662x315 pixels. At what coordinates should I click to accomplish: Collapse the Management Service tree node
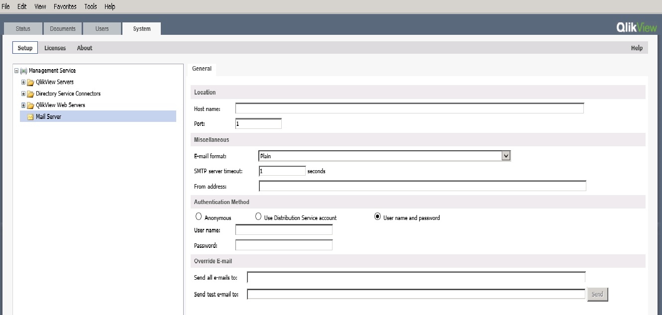(16, 71)
